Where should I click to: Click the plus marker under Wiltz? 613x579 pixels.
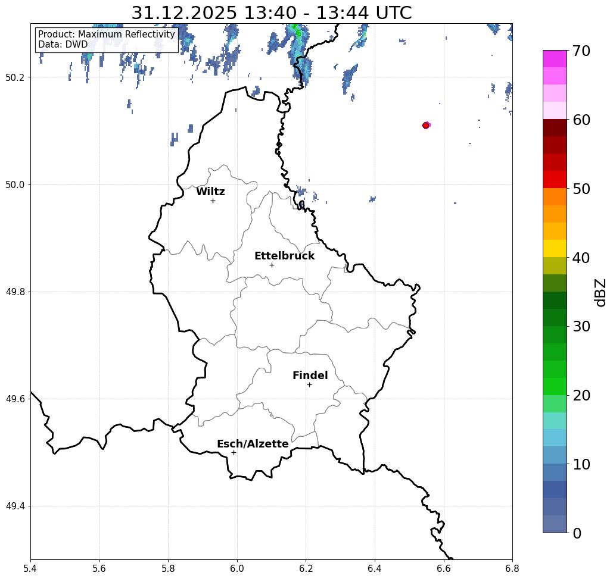(213, 201)
